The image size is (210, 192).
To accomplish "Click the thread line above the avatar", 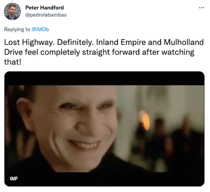I will pyautogui.click(x=13, y=1).
